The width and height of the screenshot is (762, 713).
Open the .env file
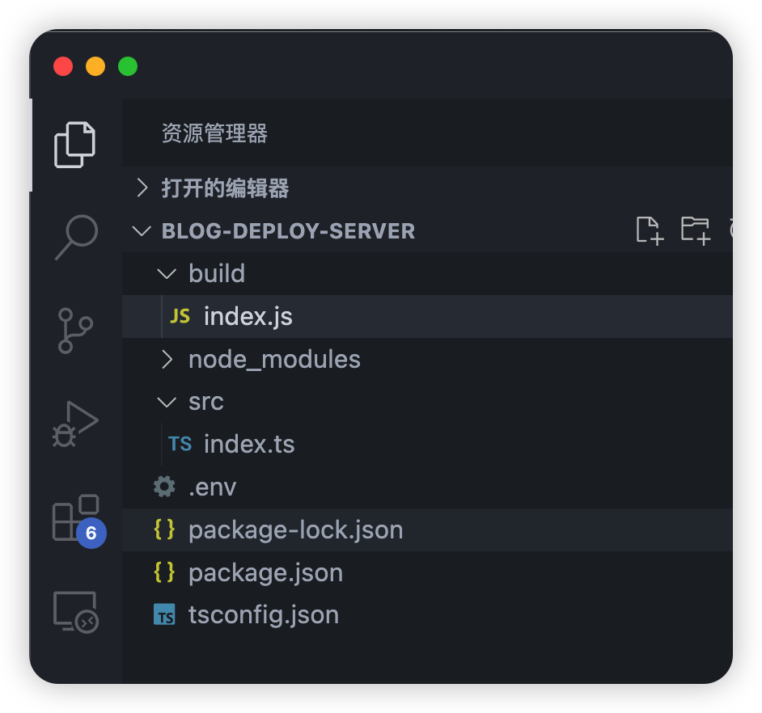tap(212, 487)
